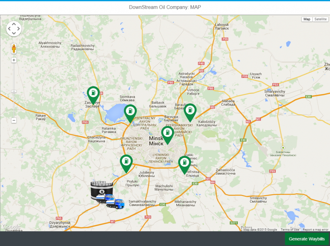Click the Balšavik label
The height and width of the screenshot is (246, 330).
point(158,105)
